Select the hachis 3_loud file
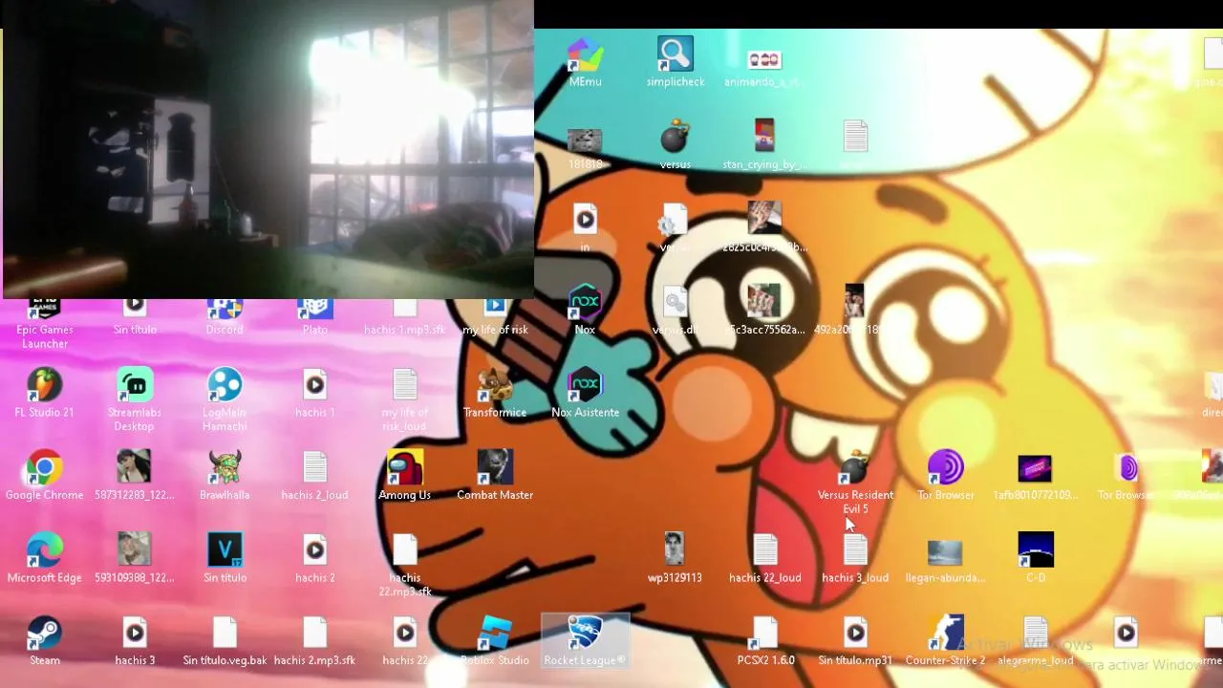1223x688 pixels. [x=855, y=559]
